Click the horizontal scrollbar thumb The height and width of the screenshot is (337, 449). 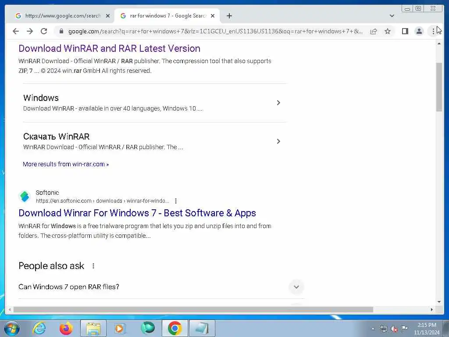193,309
